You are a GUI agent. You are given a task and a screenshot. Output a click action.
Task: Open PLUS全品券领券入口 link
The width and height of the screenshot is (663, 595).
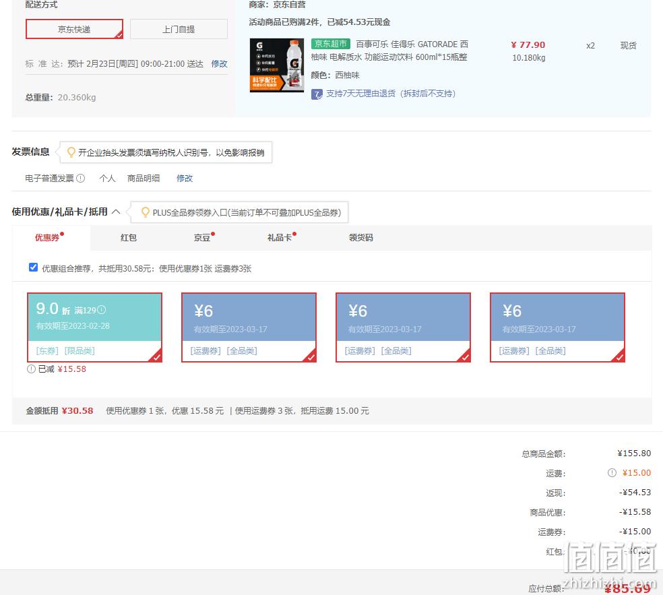[247, 212]
